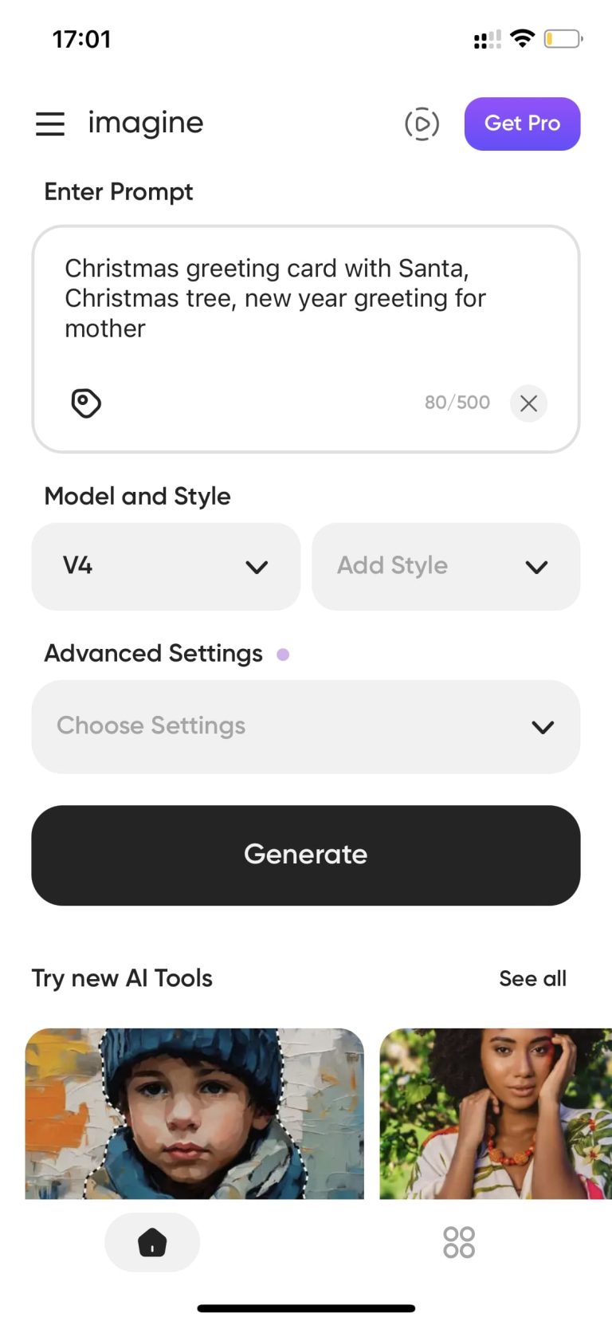
Task: Tap the battery status icon
Action: 563,38
